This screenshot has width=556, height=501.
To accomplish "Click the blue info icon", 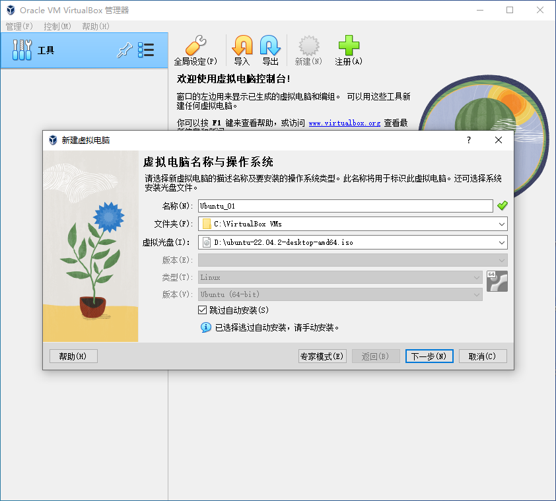I will point(205,327).
